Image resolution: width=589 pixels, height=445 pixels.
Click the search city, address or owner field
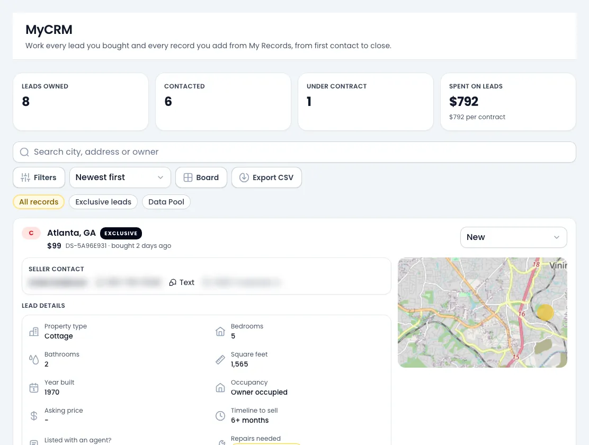294,152
